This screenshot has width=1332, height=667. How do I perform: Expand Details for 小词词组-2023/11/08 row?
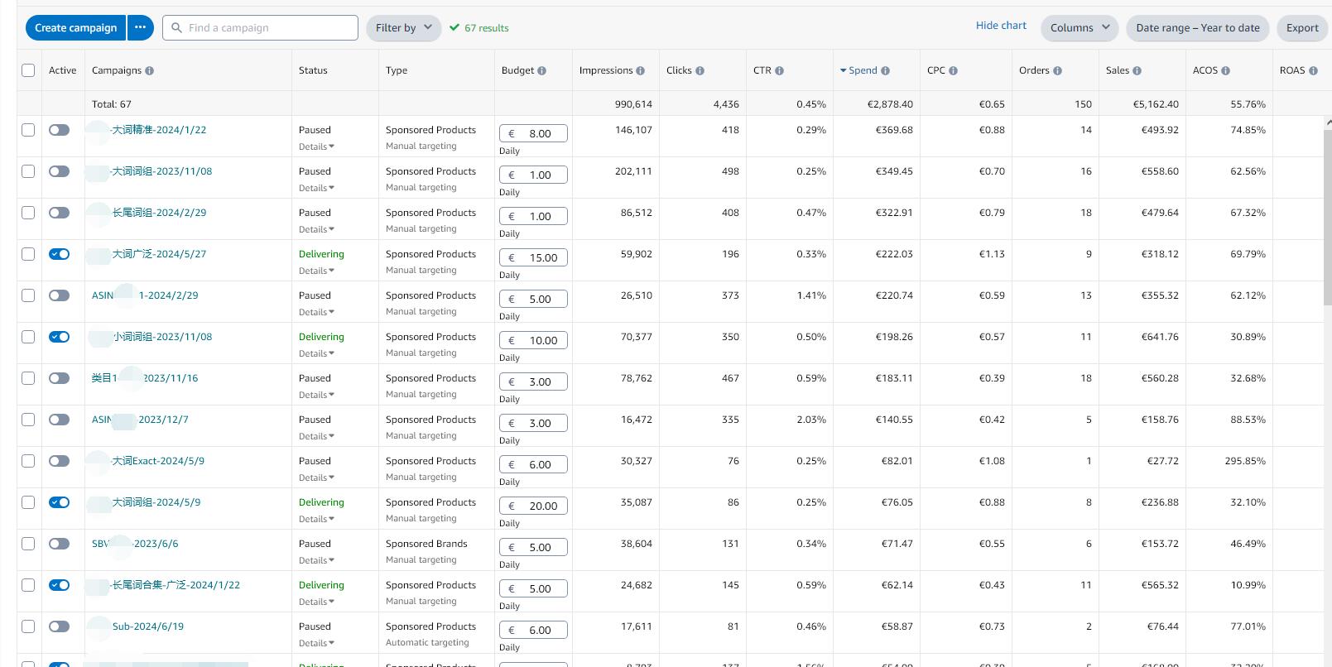coord(316,353)
